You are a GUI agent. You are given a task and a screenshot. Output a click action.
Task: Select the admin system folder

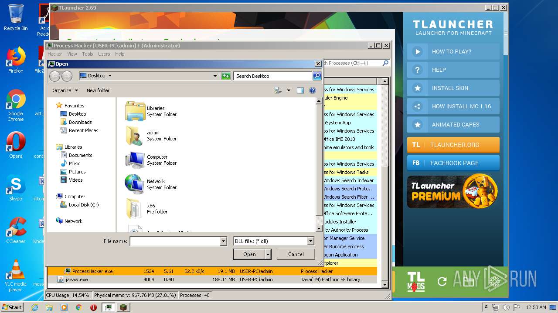(151, 136)
